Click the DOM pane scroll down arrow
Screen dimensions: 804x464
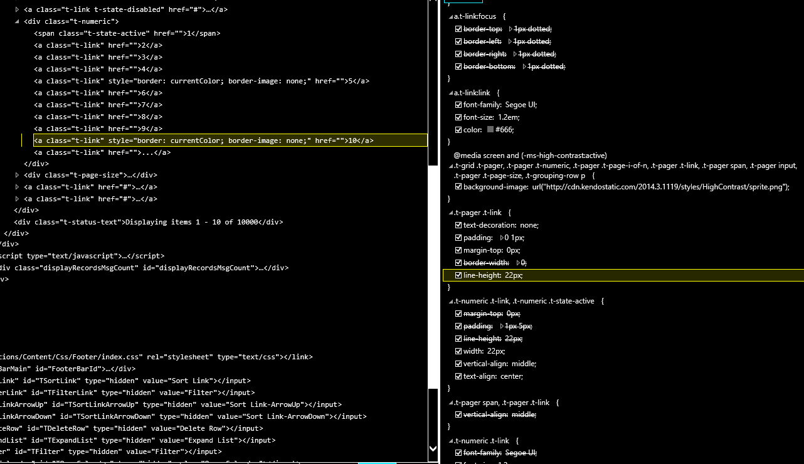433,448
